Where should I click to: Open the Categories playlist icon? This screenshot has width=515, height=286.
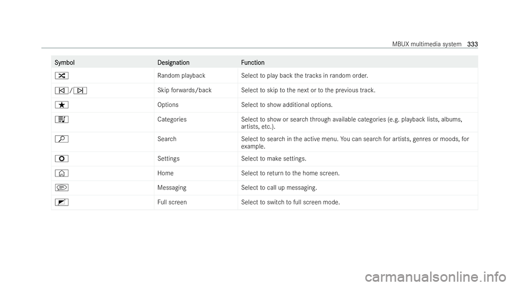click(62, 120)
